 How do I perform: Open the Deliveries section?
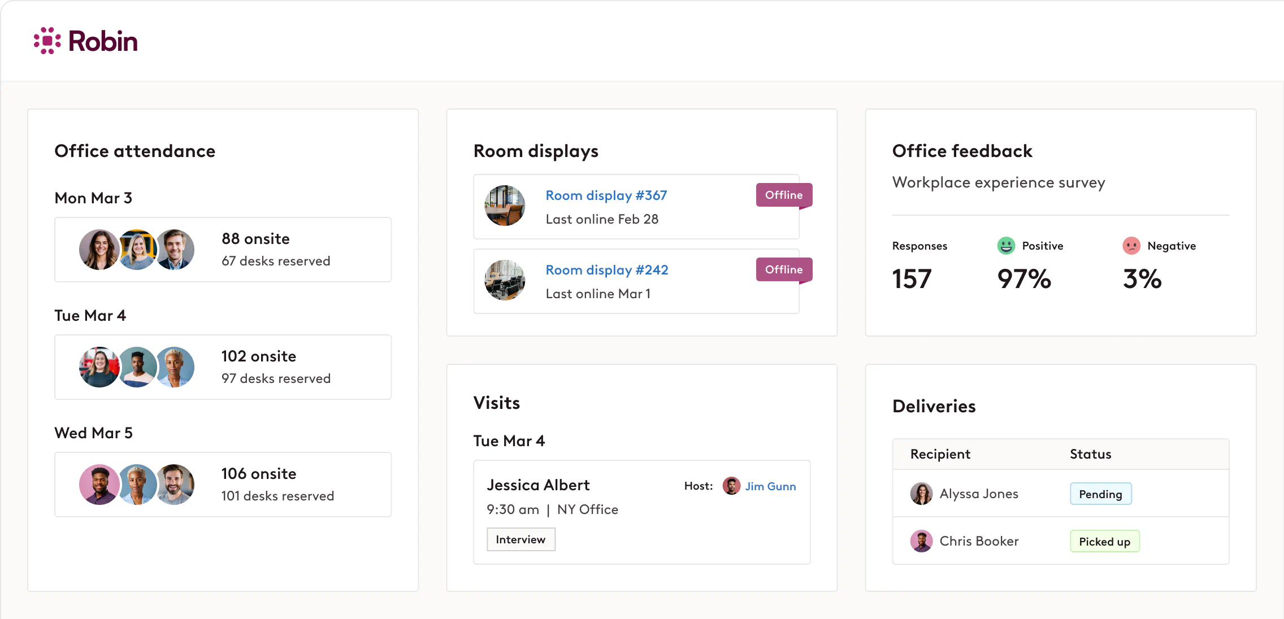pos(934,406)
